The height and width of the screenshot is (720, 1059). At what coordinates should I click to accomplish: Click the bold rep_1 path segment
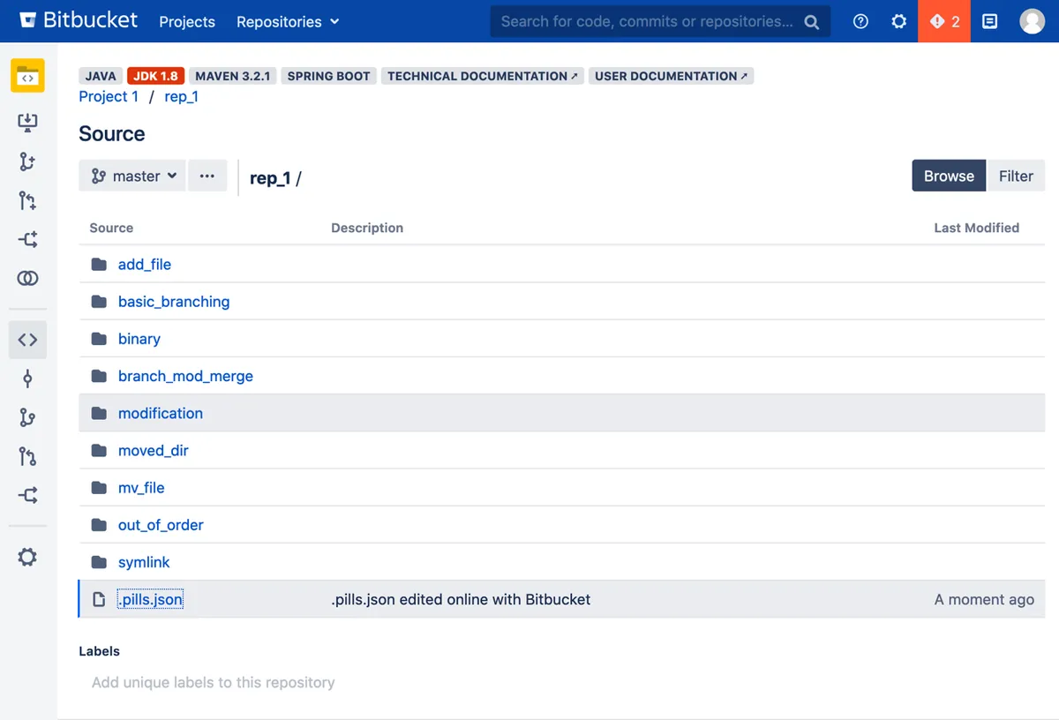[x=270, y=178]
